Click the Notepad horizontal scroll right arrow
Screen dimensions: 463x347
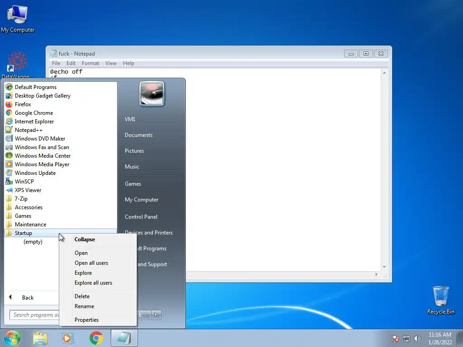click(x=376, y=275)
